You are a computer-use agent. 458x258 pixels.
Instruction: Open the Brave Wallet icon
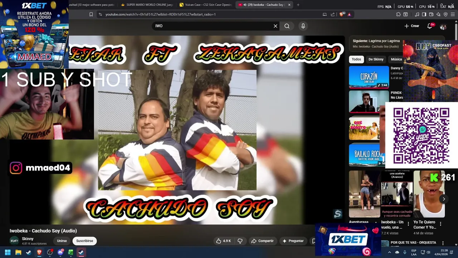point(431,14)
